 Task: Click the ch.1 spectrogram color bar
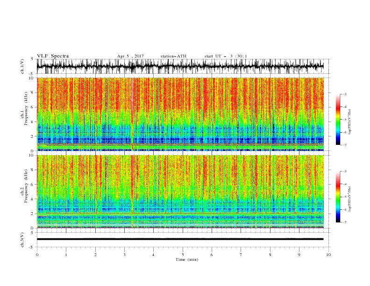point(338,120)
